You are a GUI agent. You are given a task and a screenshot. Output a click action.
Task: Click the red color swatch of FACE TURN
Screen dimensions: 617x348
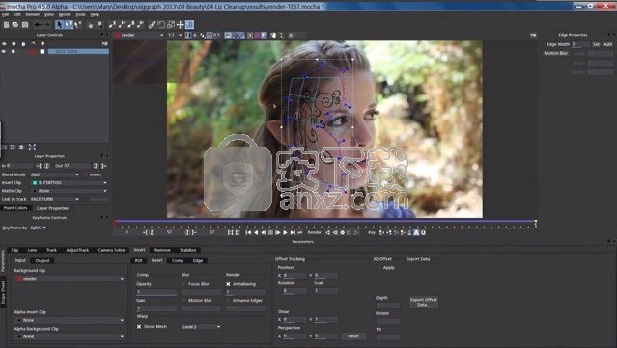click(33, 51)
